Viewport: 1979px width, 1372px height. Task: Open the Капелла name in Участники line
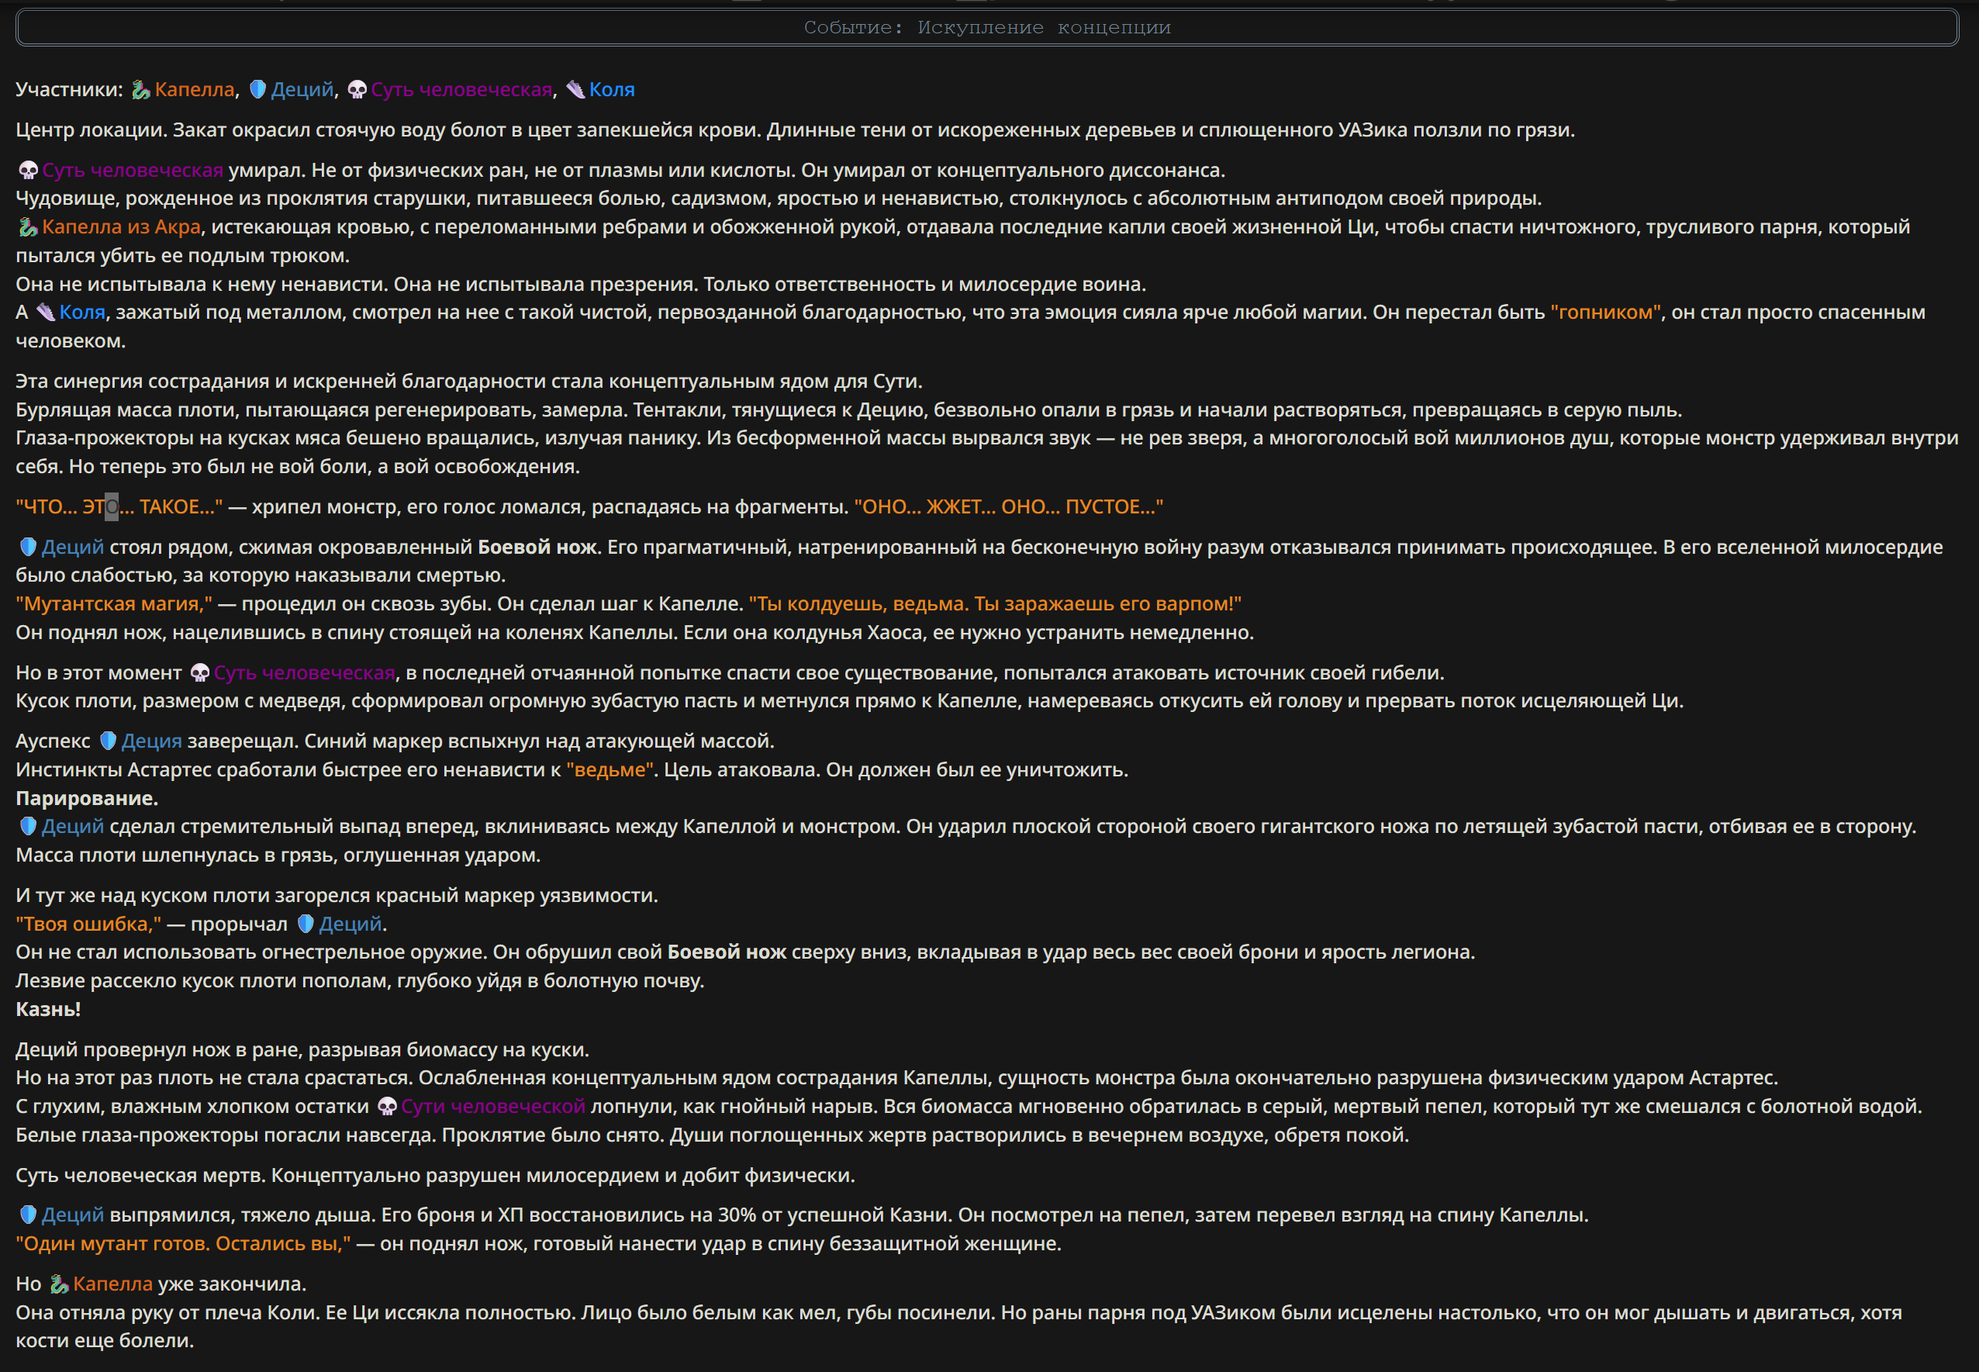pyautogui.click(x=194, y=89)
